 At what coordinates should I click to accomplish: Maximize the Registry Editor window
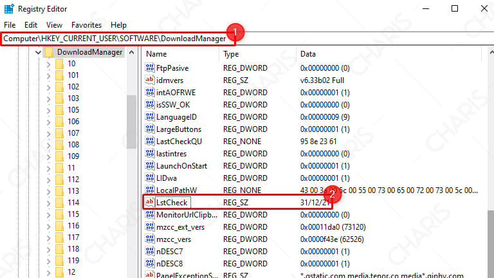pyautogui.click(x=455, y=8)
